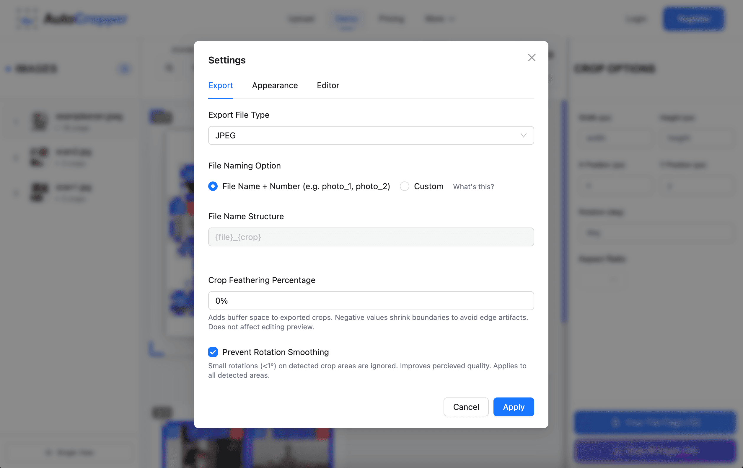Switch to the Appearance tab
The image size is (743, 468).
pos(275,85)
